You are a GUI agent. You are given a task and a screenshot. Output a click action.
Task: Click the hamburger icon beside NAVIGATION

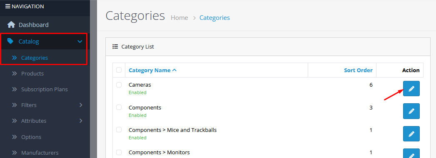coord(8,6)
